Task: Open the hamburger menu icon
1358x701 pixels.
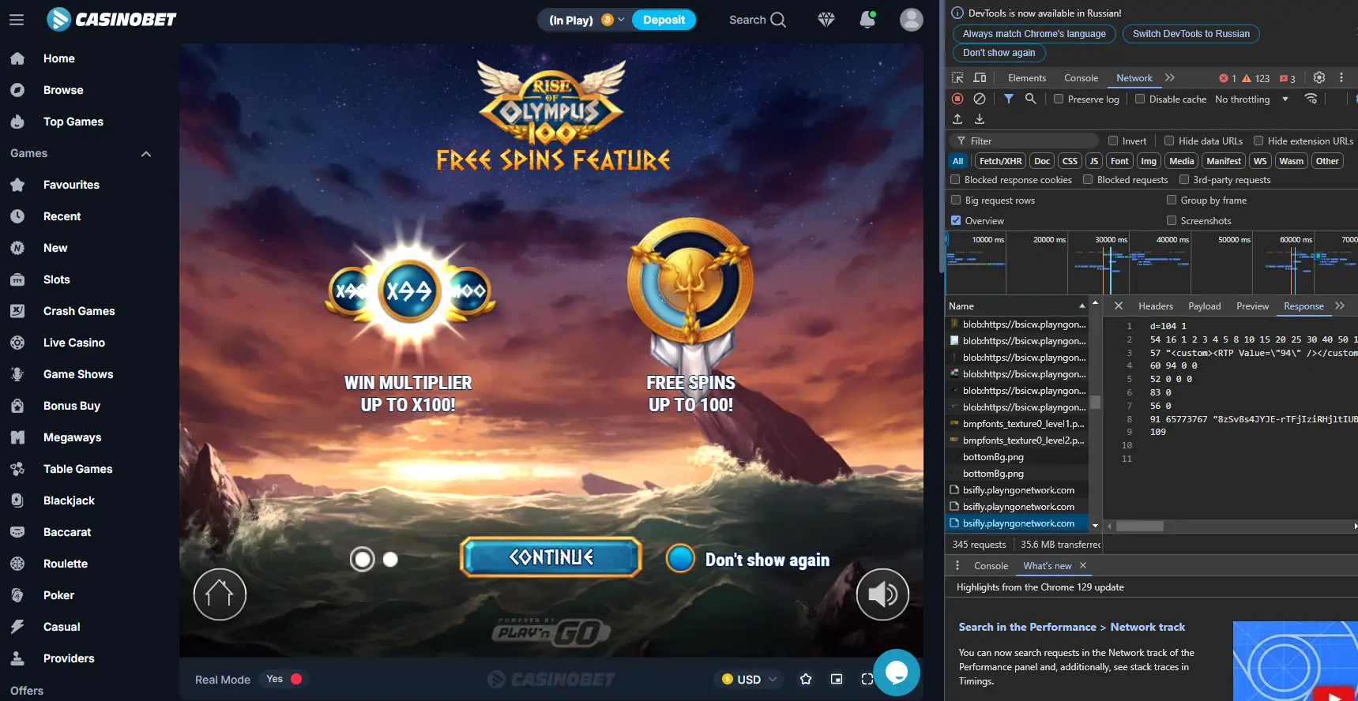Action: pyautogui.click(x=17, y=20)
